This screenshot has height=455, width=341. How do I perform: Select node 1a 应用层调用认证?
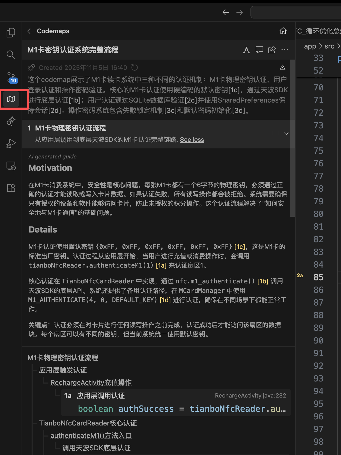point(176,403)
